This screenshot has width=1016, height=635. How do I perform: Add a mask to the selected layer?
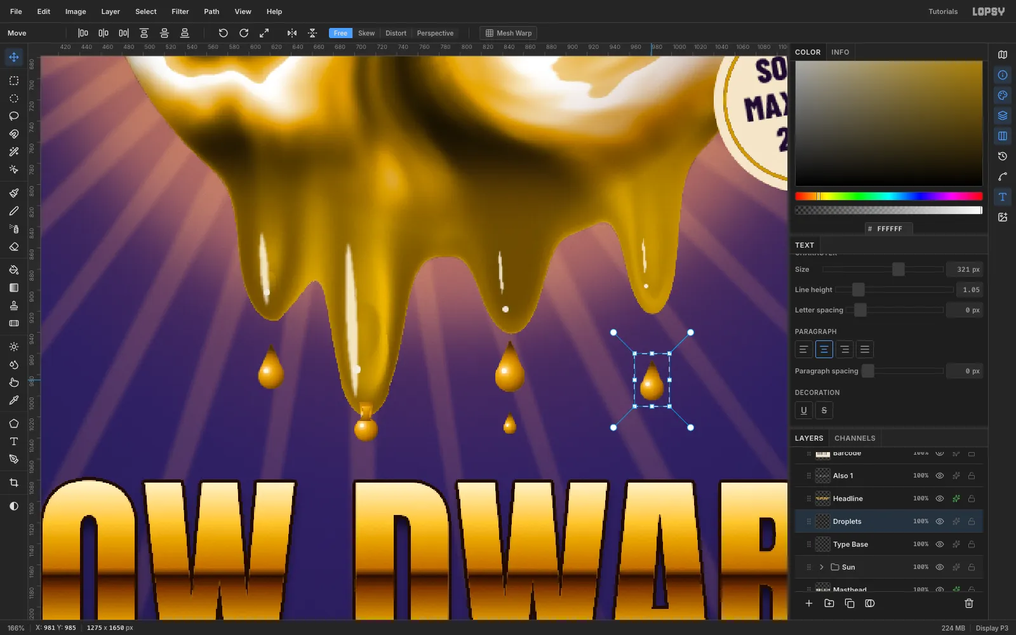[870, 603]
